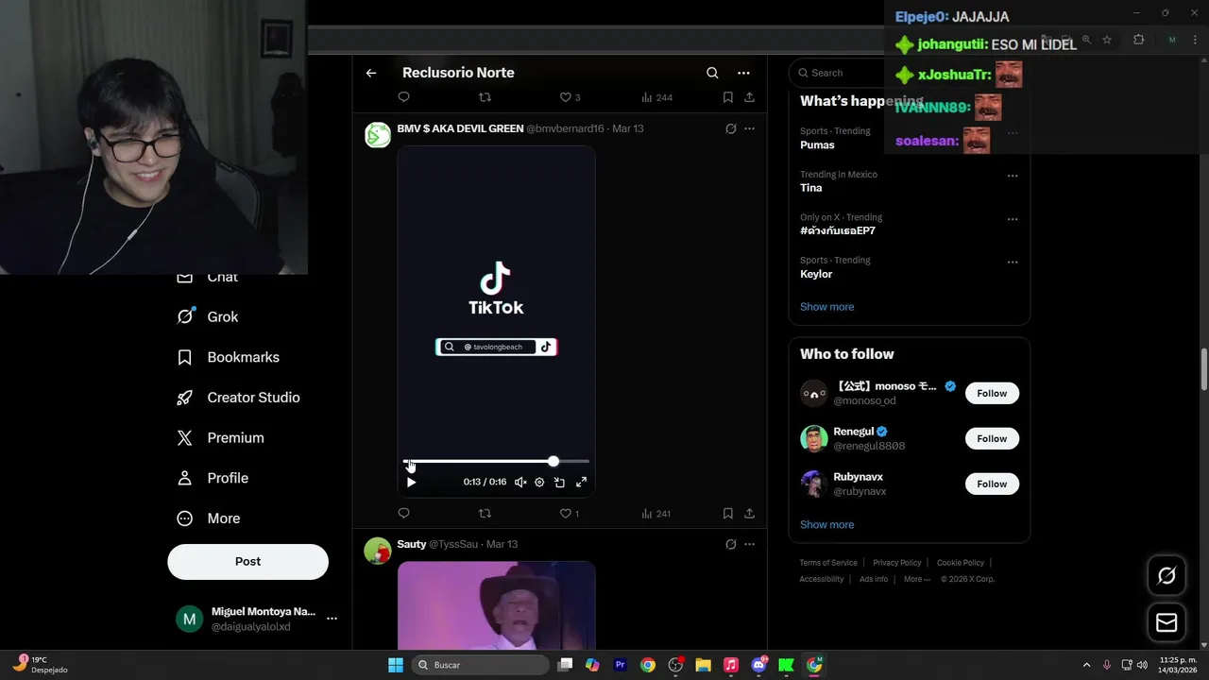
Task: Follow monoso_od account
Action: point(992,393)
